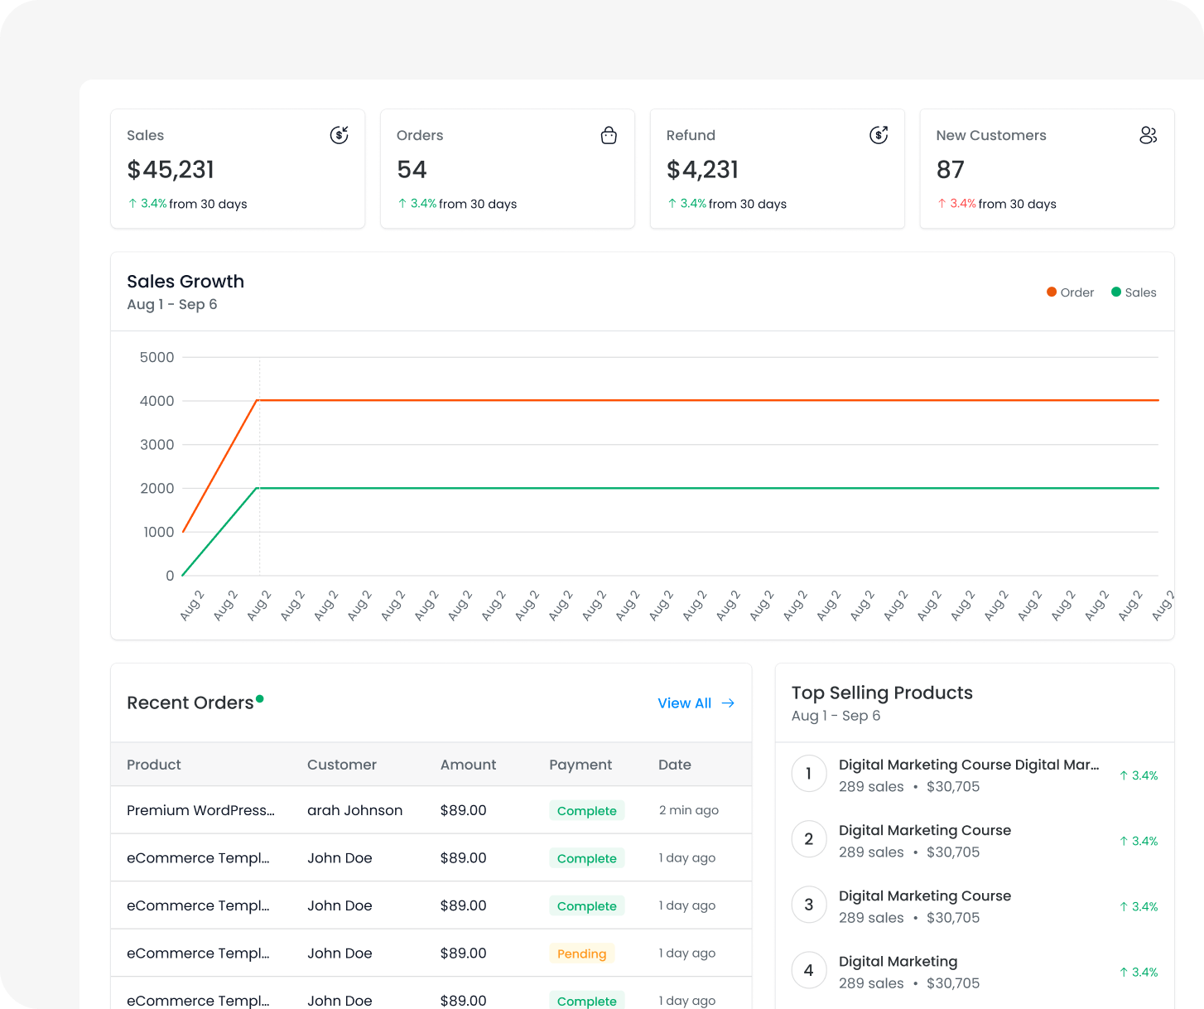The width and height of the screenshot is (1204, 1009).
Task: Click $45,231 sales value
Action: click(171, 170)
